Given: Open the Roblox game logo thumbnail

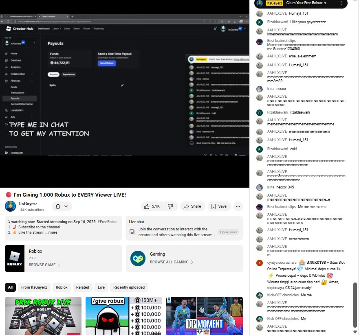Looking at the screenshot, I should (x=15, y=258).
